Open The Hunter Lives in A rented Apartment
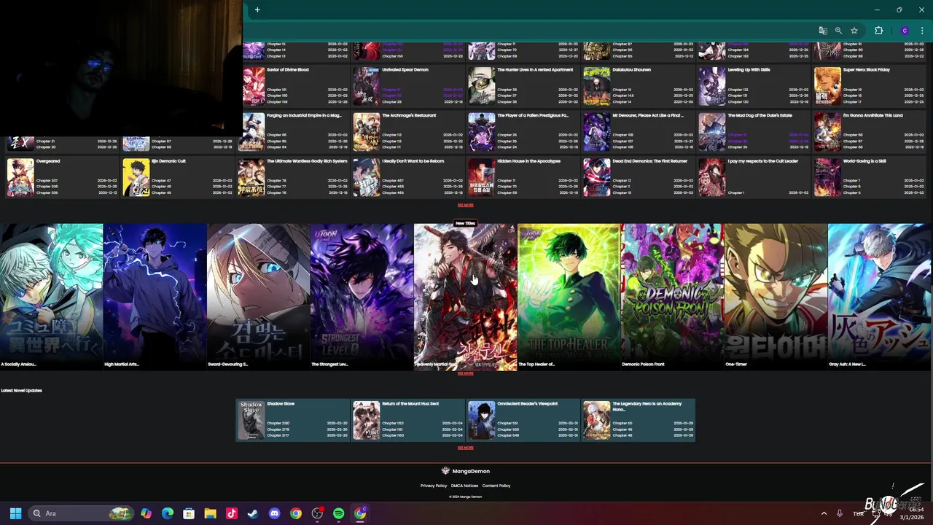This screenshot has height=525, width=933. click(535, 70)
